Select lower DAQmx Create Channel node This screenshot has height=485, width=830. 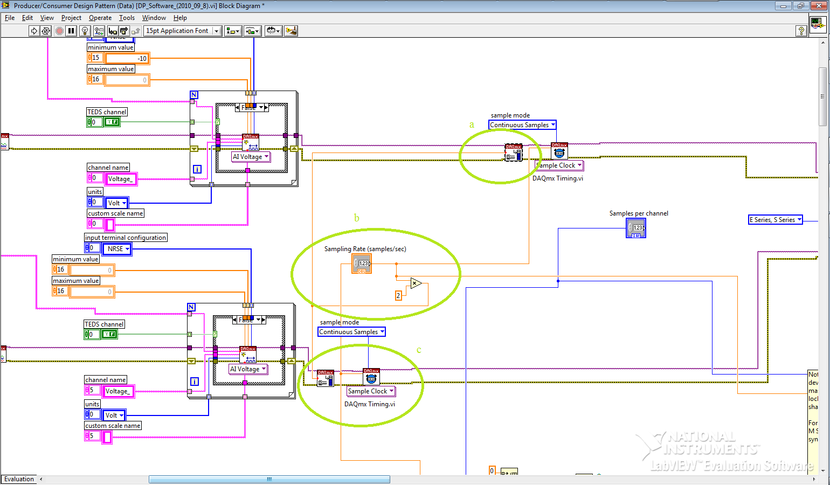(248, 355)
